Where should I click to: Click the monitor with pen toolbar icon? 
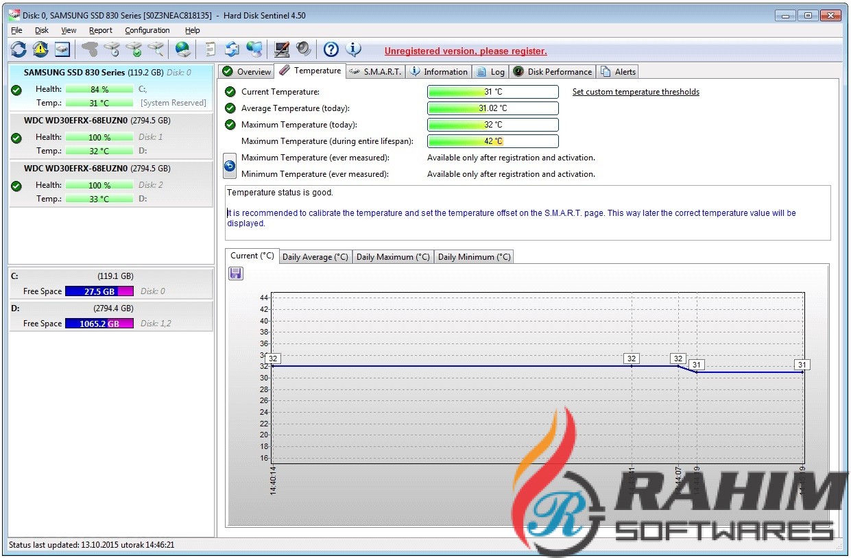tap(281, 49)
